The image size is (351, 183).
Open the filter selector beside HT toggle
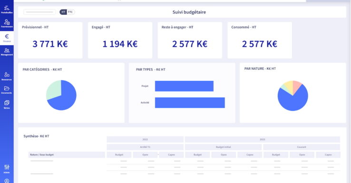39,12
